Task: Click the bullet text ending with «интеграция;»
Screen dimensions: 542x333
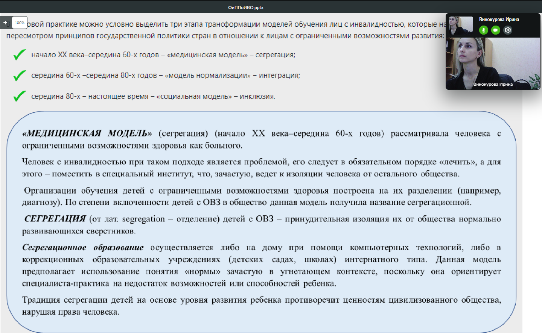Action: (166, 76)
